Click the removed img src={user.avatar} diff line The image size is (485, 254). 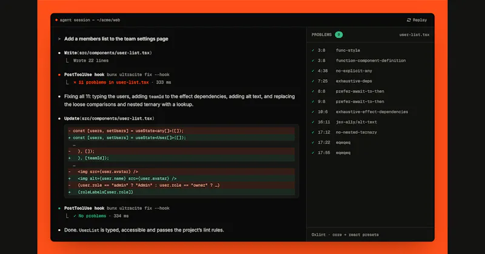pos(181,172)
